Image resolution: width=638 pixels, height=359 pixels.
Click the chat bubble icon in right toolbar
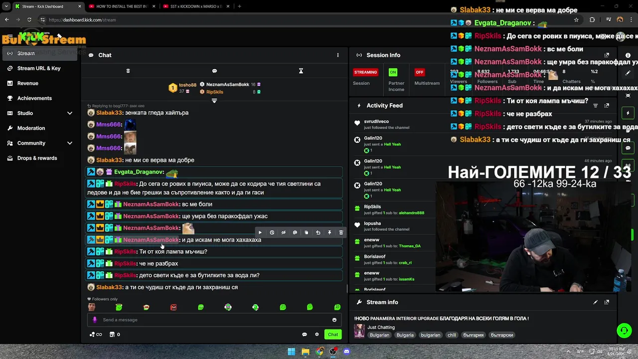[628, 148]
